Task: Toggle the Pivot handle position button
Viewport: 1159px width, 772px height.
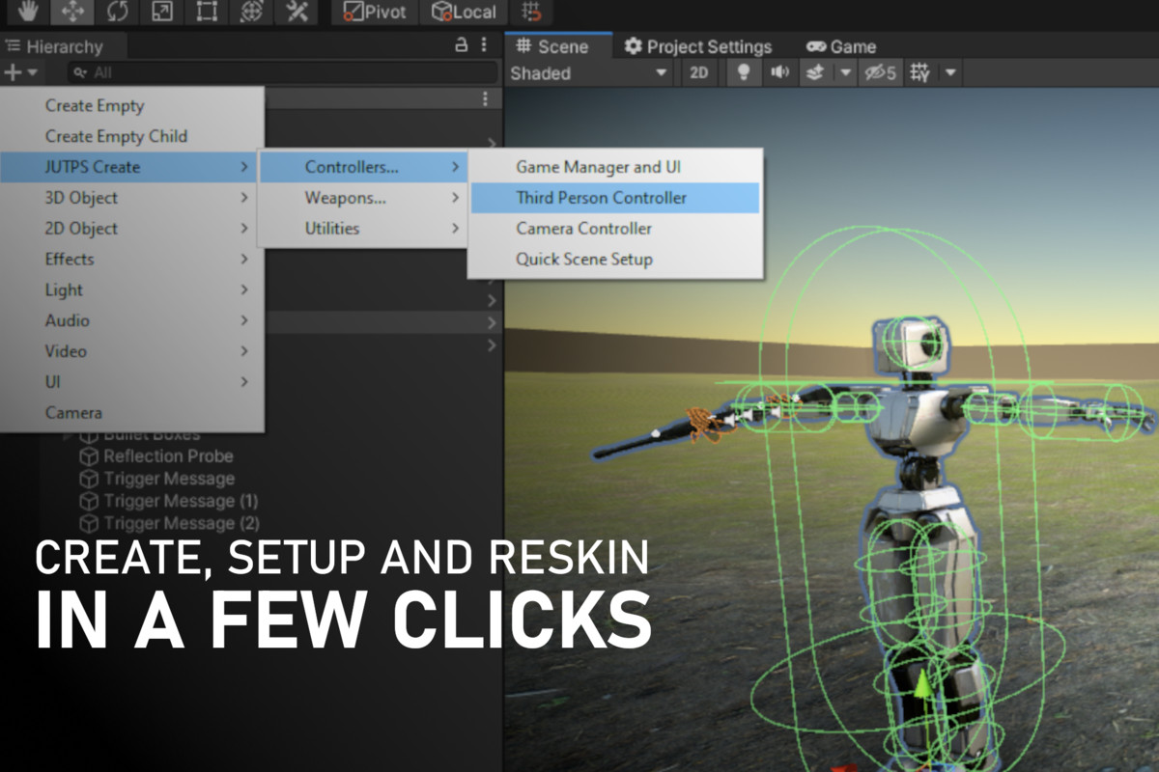Action: click(376, 12)
